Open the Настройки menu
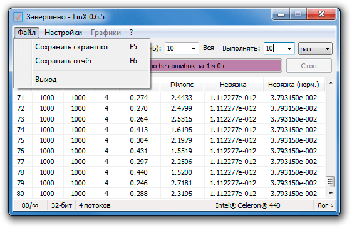The height and width of the screenshot is (228, 352). (63, 33)
